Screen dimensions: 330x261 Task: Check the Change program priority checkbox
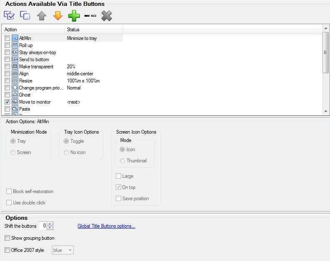click(x=7, y=87)
